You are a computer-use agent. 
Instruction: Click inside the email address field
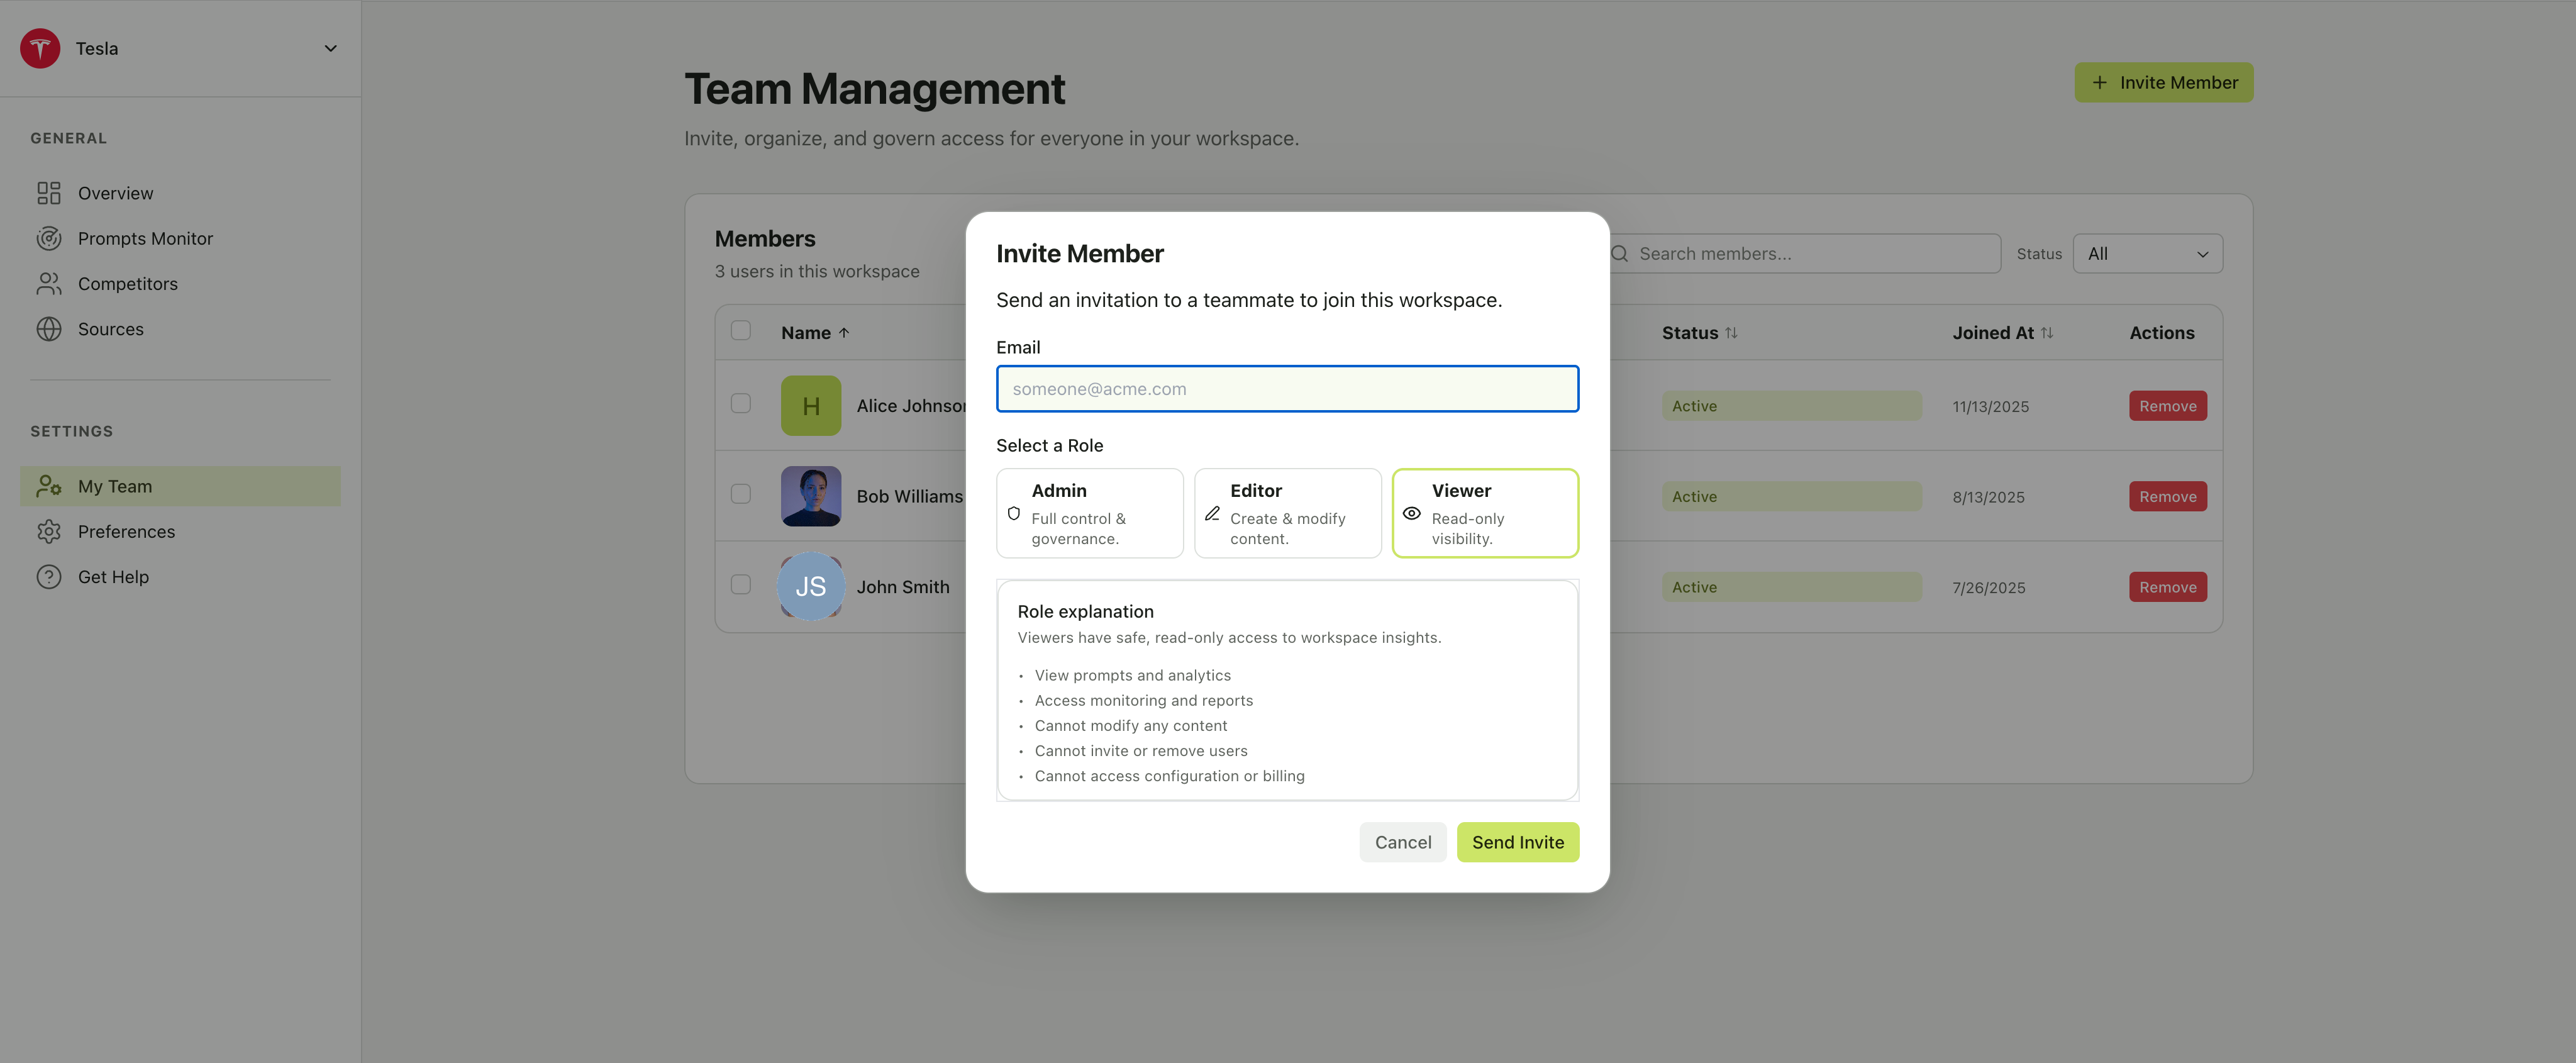click(x=1287, y=389)
